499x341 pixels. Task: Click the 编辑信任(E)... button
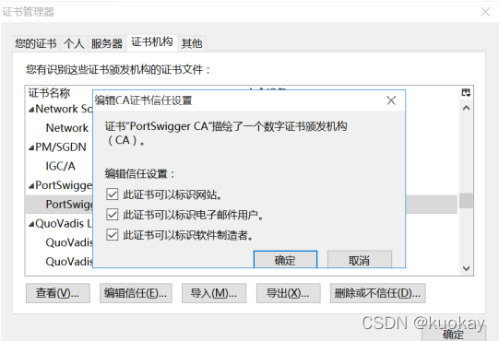pos(136,293)
